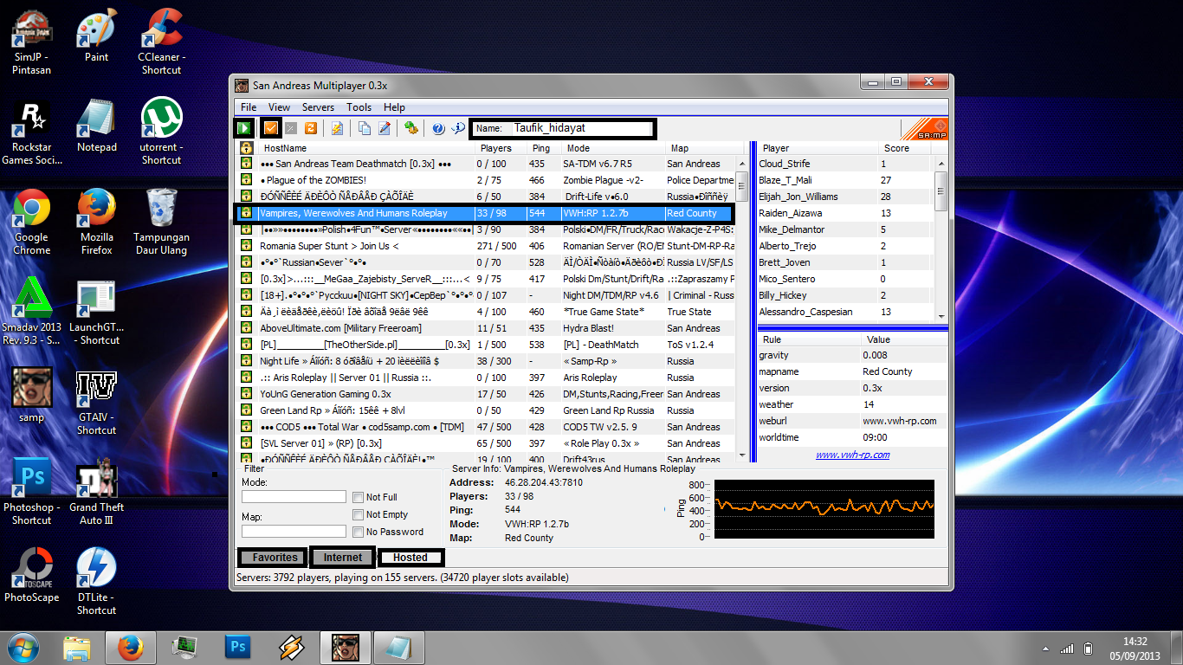Select Romania Super Stunt > Join Us server
This screenshot has height=665, width=1183.
[x=486, y=246]
